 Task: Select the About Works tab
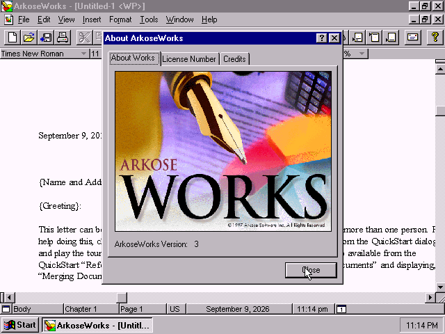point(133,58)
